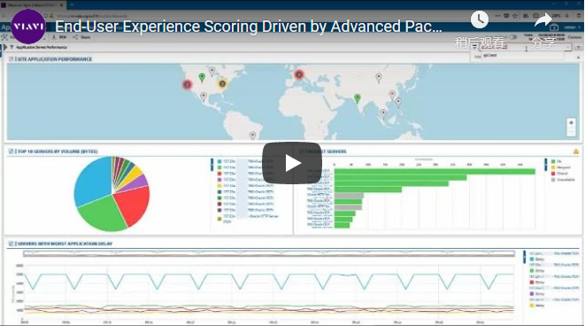Click the browser back arrow

pyautogui.click(x=4, y=16)
